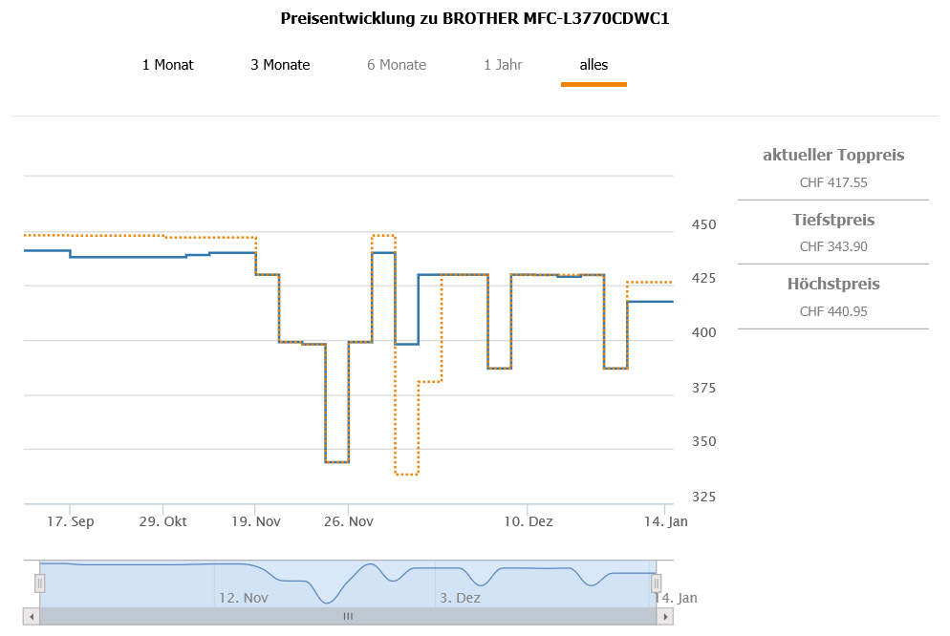The height and width of the screenshot is (636, 950).
Task: Click the 3. Dez label in navigator
Action: (x=460, y=598)
